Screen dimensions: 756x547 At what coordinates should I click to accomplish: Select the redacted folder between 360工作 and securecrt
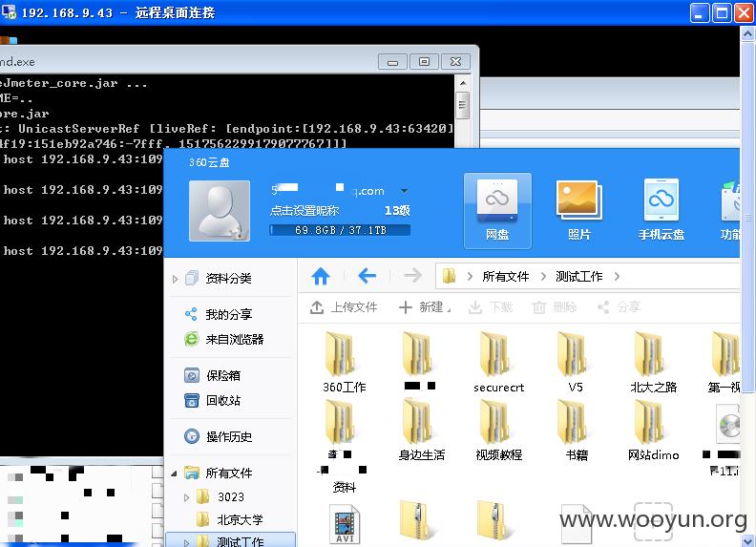point(419,361)
